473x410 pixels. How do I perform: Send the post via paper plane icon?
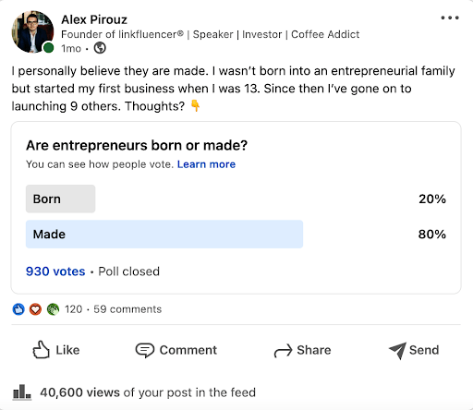[414, 350]
